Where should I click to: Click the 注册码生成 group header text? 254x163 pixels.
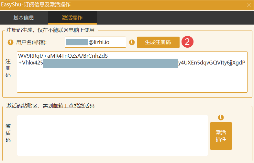[x=50, y=30]
